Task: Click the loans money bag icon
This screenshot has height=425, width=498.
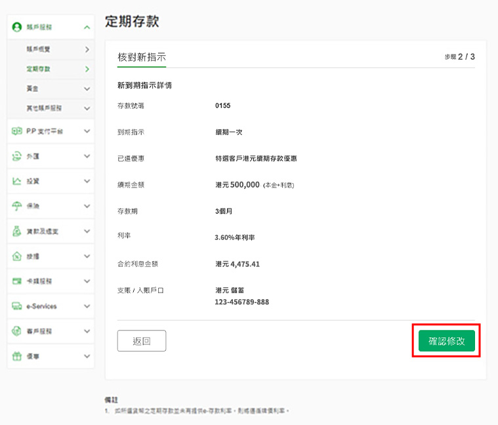Action: tap(17, 231)
